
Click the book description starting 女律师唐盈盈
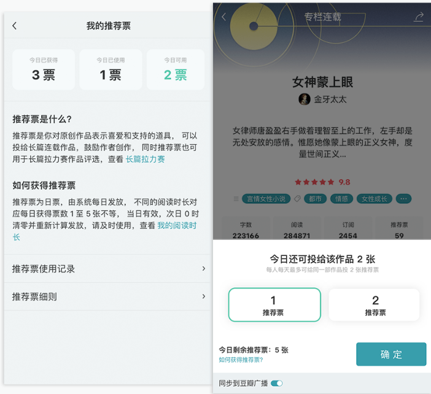[x=322, y=142]
